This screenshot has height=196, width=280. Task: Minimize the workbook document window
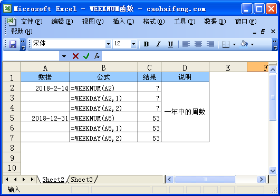pos(255,32)
